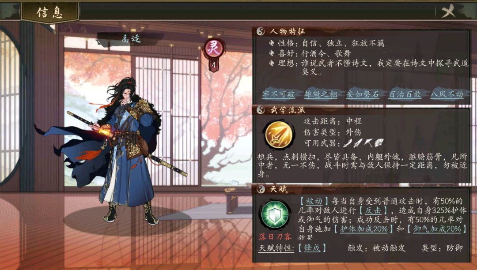Click the 被动 keyword in talent description

point(314,201)
